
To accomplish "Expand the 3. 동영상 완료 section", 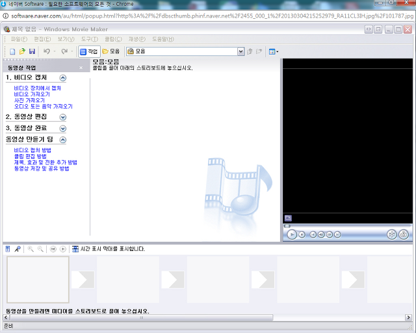I will coord(63,129).
